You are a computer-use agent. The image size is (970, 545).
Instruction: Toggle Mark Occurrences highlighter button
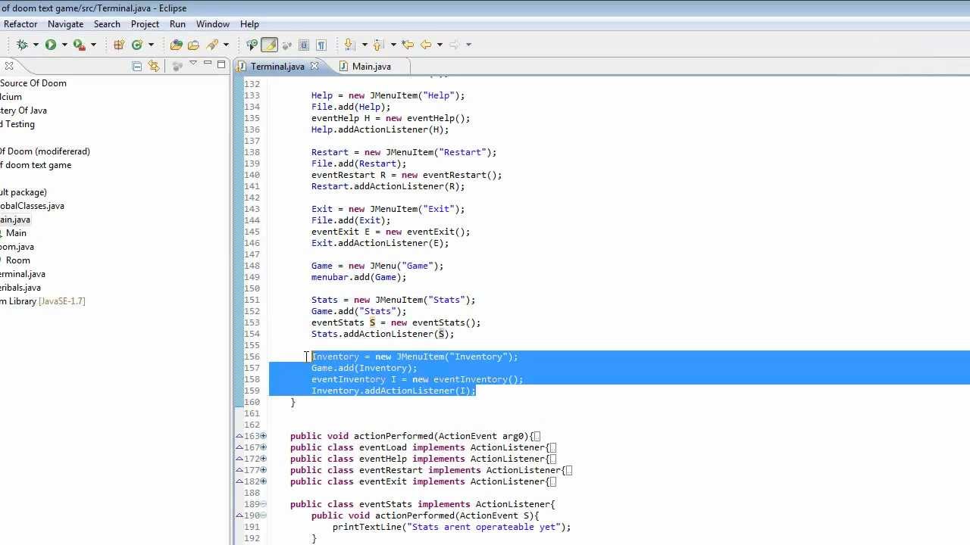click(x=269, y=45)
